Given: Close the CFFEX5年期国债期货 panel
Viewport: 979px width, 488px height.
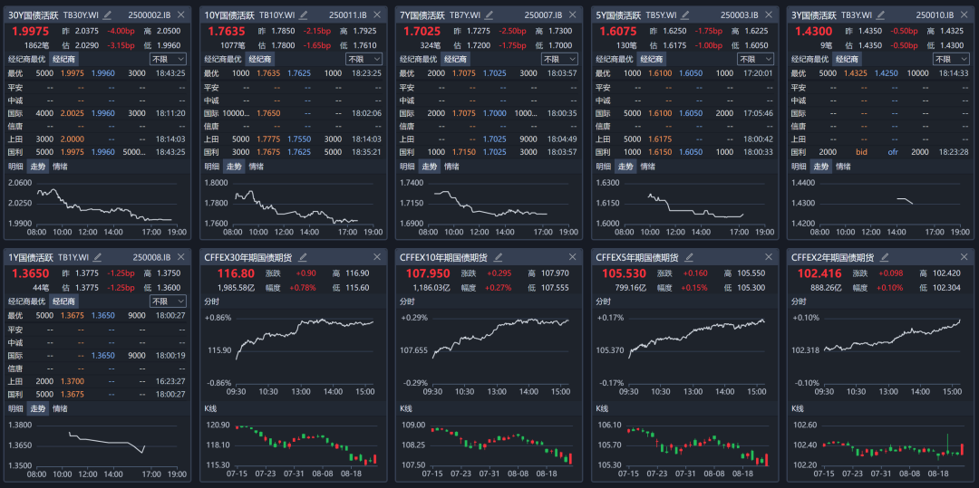Looking at the screenshot, I should [x=770, y=257].
